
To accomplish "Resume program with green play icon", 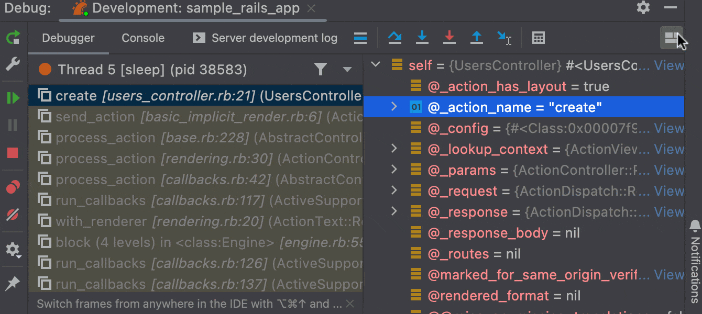I will coord(13,98).
